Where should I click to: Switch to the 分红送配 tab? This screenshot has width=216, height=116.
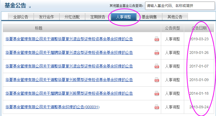(x=72, y=17)
